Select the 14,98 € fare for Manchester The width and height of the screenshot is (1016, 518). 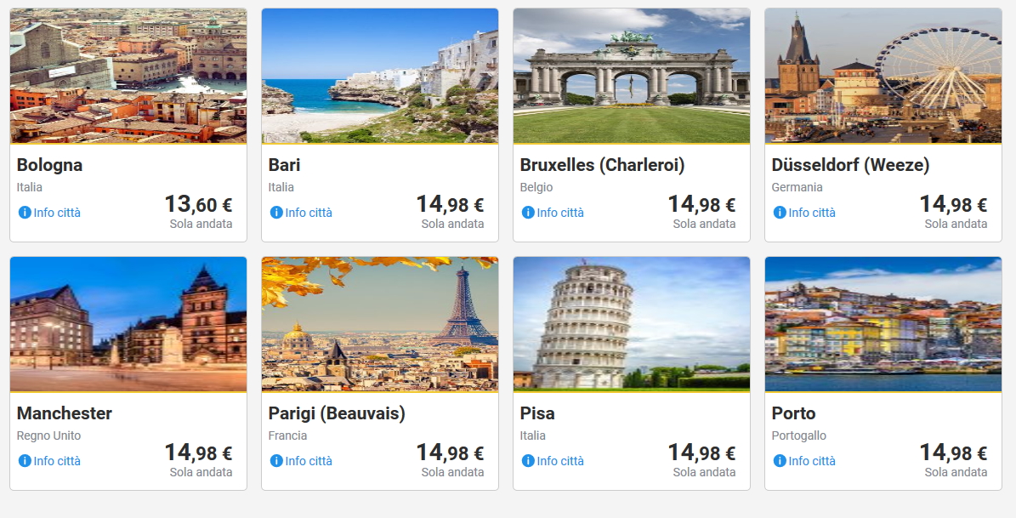(198, 453)
